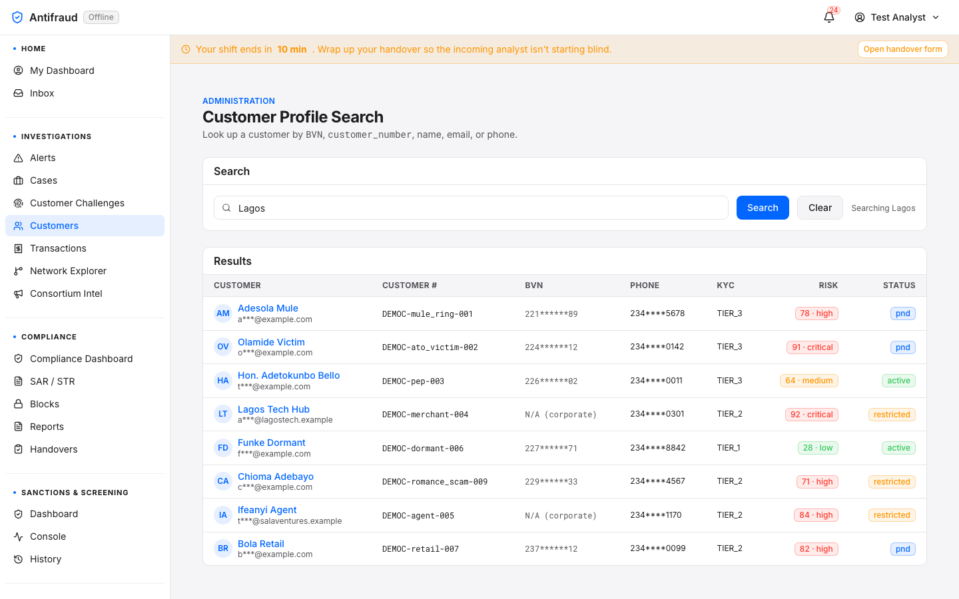Click the user profile avatar icon

[860, 17]
